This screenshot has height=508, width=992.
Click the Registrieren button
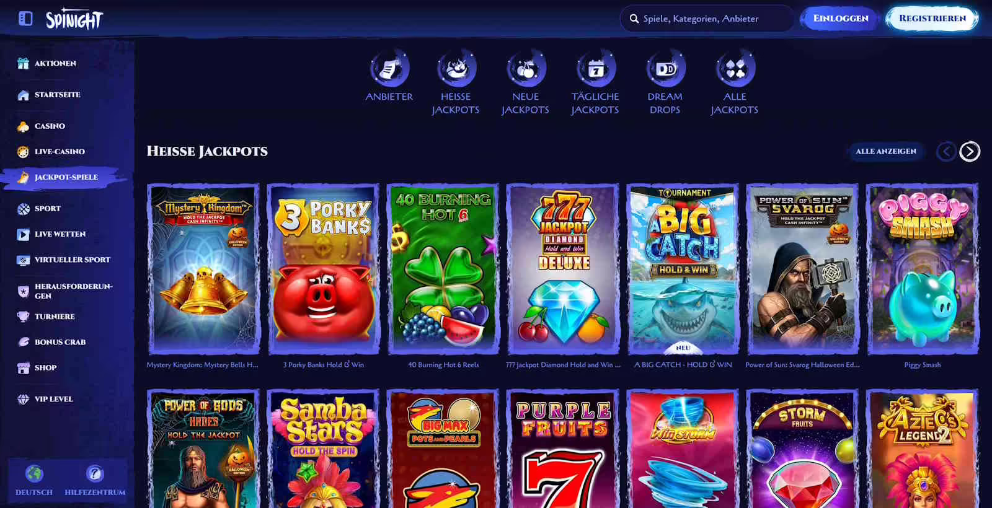point(932,19)
